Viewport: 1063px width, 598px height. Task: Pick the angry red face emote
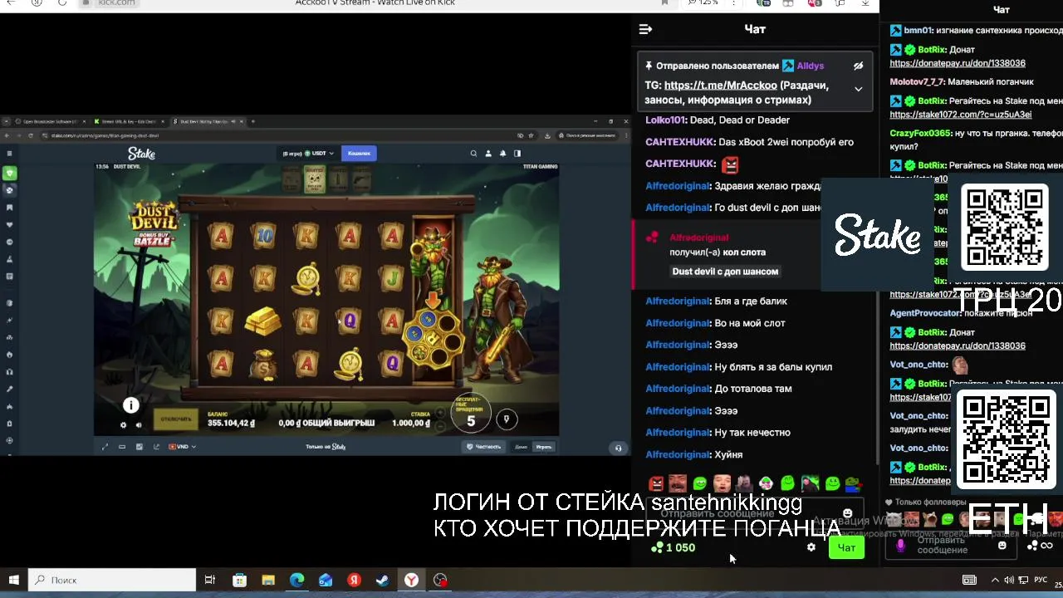pos(656,483)
